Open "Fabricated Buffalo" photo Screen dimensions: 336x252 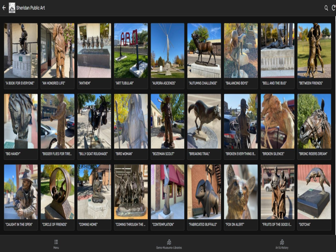coord(204,192)
